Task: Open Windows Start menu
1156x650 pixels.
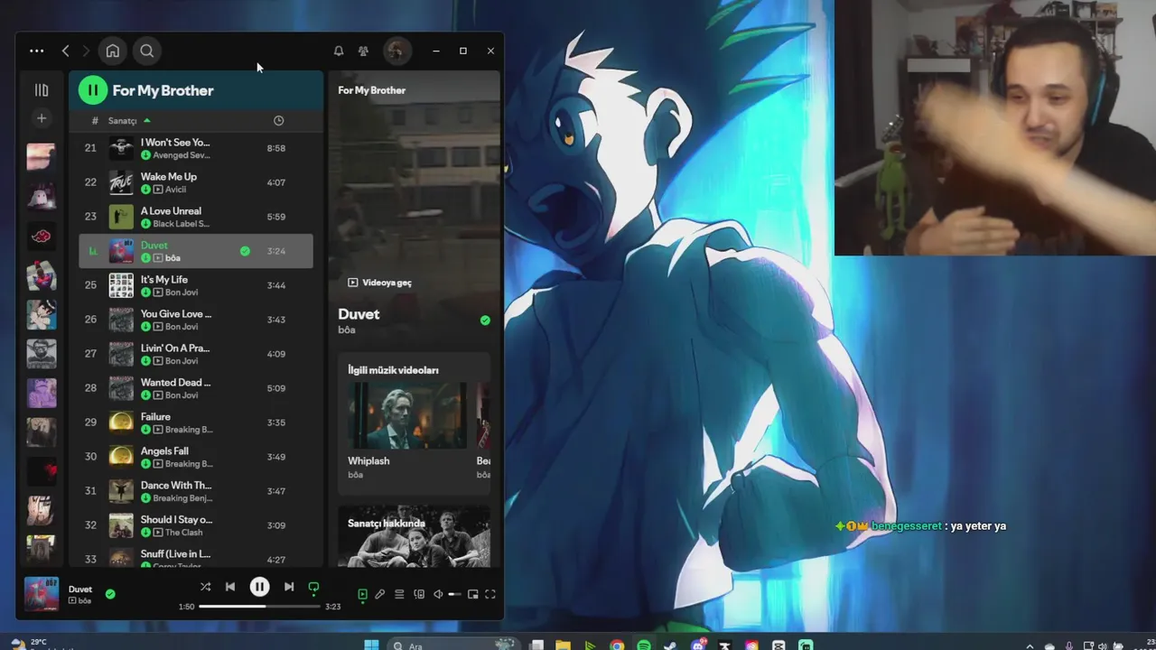Action: tap(370, 645)
